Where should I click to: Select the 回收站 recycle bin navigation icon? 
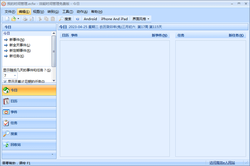6,145
